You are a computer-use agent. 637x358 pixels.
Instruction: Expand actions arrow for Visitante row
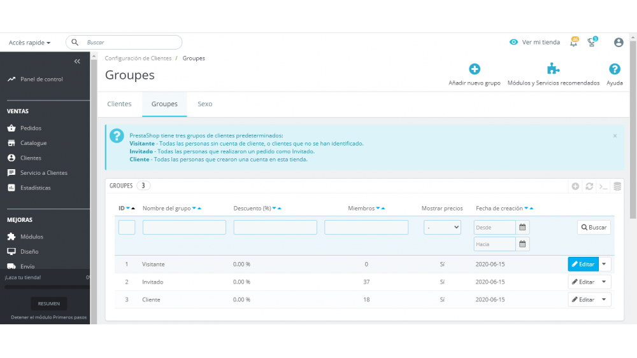click(605, 265)
